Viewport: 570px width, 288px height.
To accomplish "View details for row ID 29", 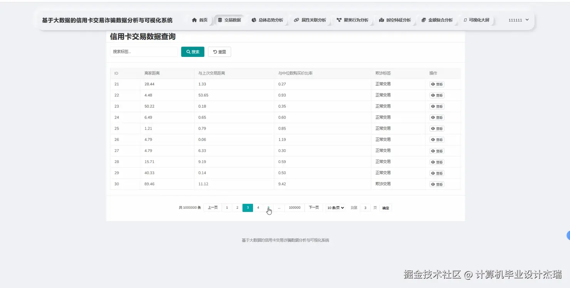I will pyautogui.click(x=437, y=173).
